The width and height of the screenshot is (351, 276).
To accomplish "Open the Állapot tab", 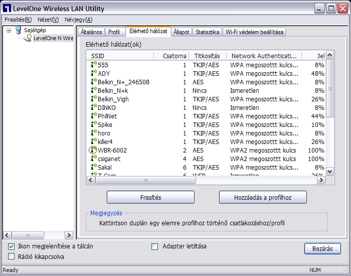I will tap(182, 32).
